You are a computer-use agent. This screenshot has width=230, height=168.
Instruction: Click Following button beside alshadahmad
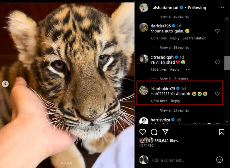coord(197,8)
